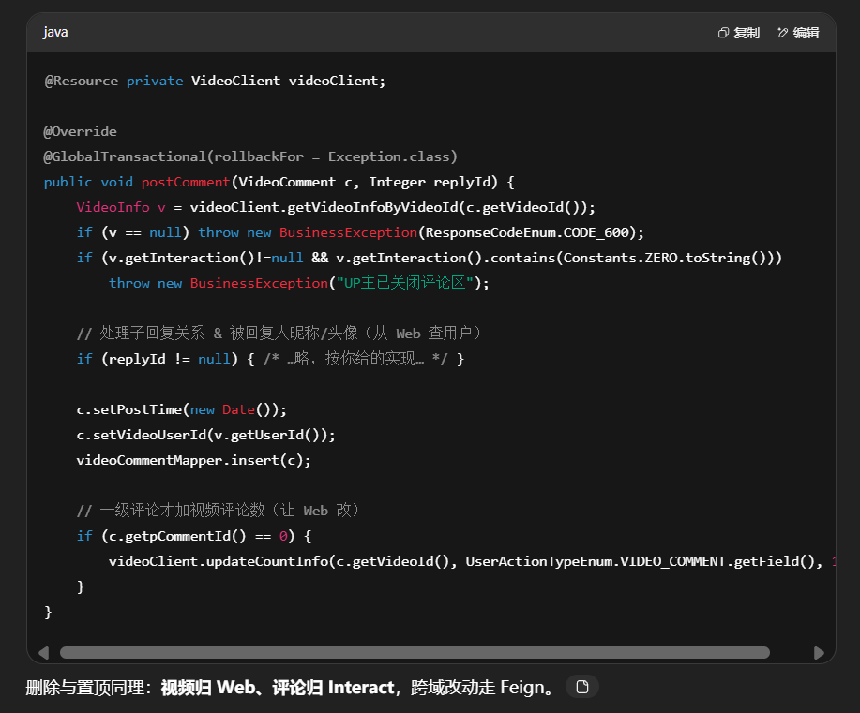This screenshot has width=860, height=713.
Task: Click the videoCommentMapper.insert(c) statement
Action: [193, 460]
